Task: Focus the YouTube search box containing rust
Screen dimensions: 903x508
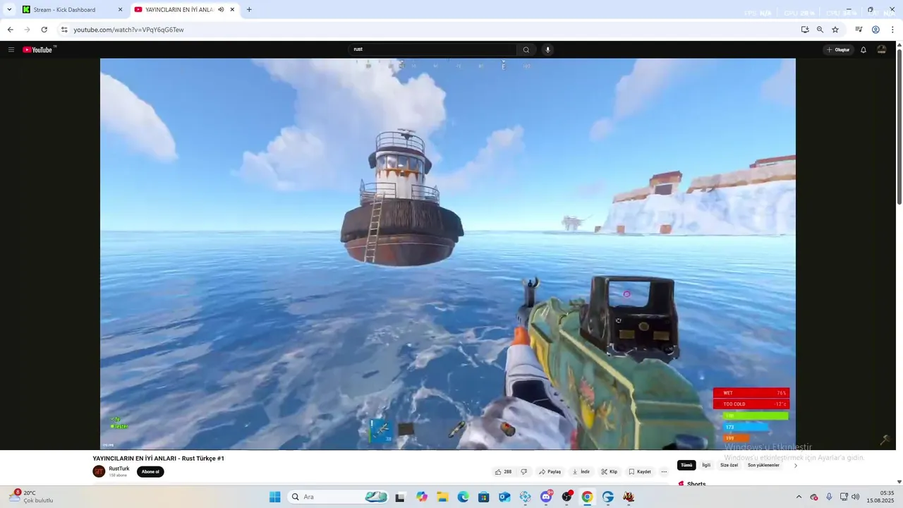Action: pos(432,49)
